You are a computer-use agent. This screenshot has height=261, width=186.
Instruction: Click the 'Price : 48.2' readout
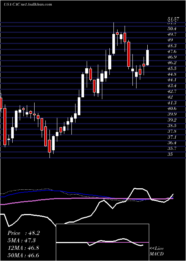pos(23,233)
